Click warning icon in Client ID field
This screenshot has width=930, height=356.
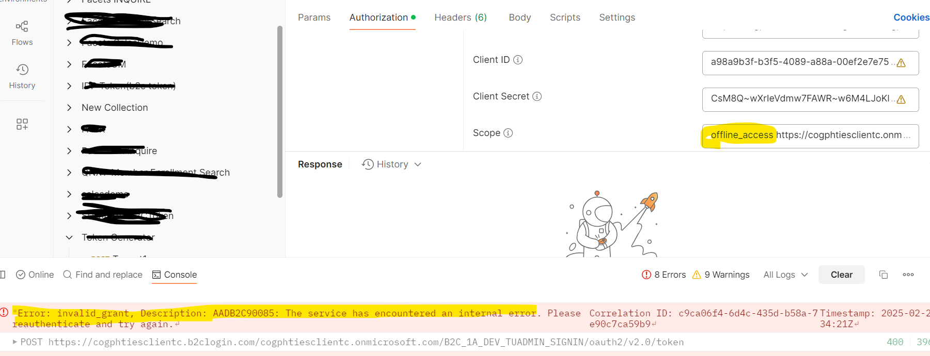click(x=901, y=63)
